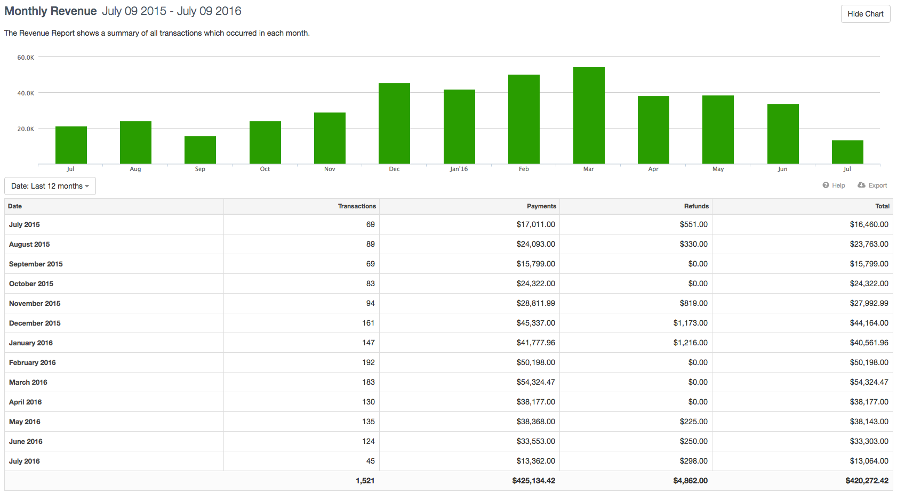
Task: Click the July 2016 row label
Action: 25,461
